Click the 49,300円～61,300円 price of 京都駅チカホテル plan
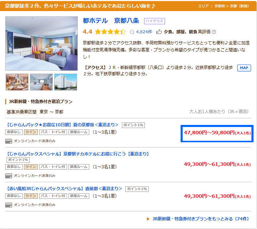This screenshot has height=229, width=257. point(217,164)
